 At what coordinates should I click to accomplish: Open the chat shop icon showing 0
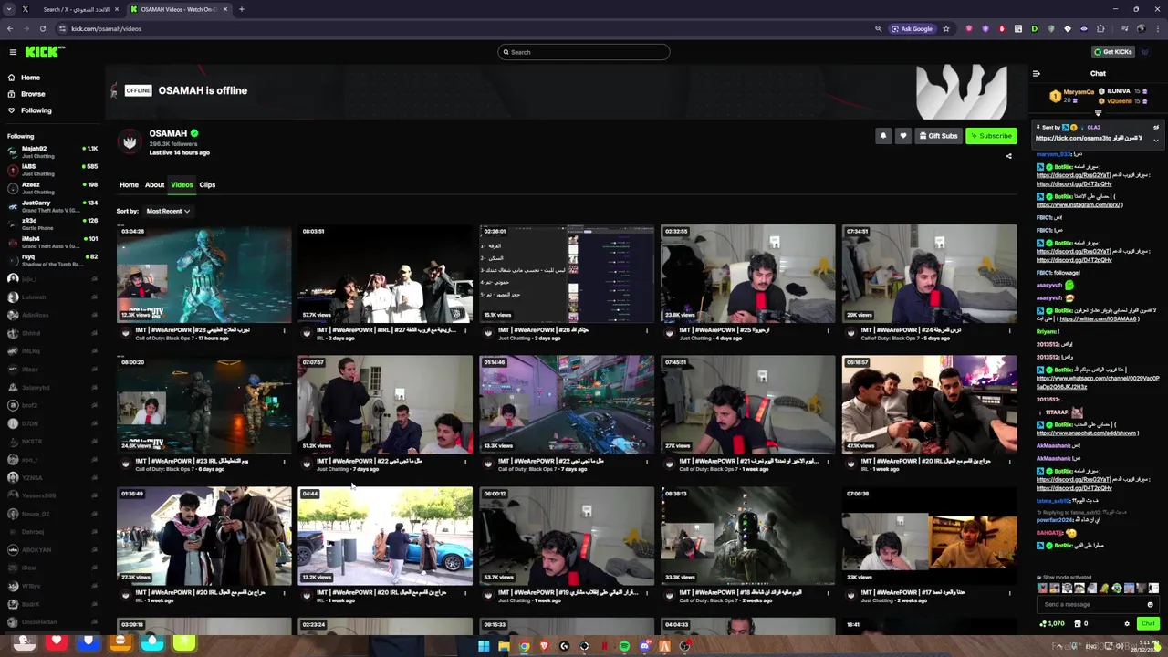pos(1081,624)
